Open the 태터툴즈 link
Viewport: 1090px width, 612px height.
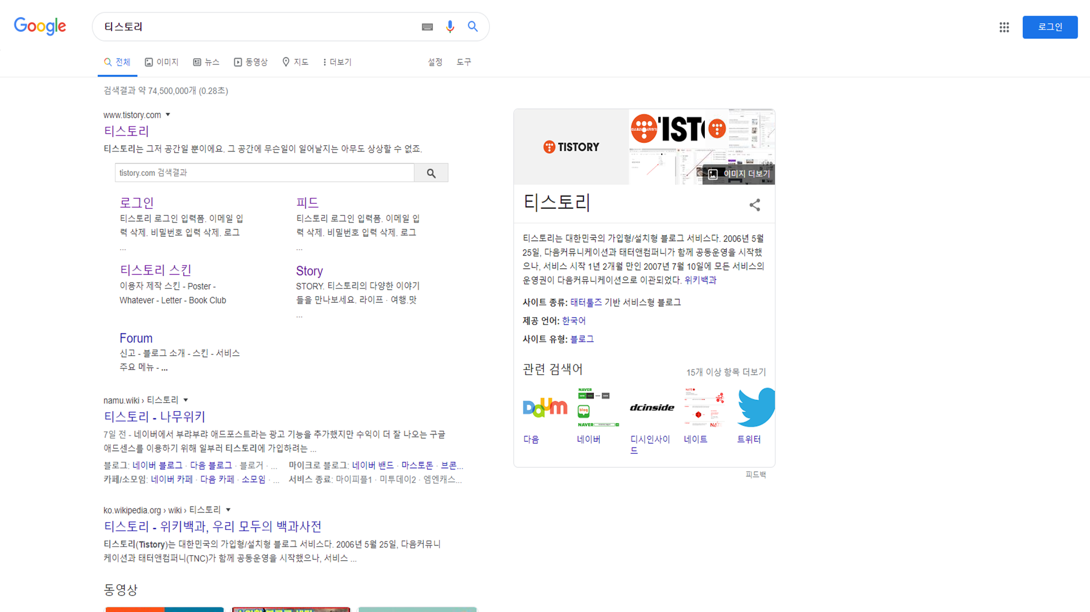tap(586, 302)
